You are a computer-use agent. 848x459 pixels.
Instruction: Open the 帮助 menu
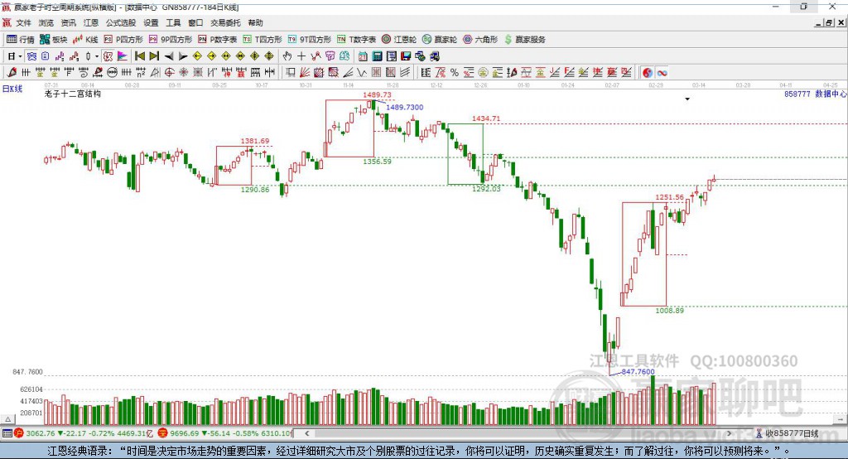(x=255, y=22)
